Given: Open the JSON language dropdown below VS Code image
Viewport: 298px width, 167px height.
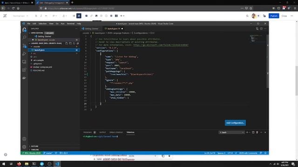Looking at the screenshot, I should click(x=142, y=156).
